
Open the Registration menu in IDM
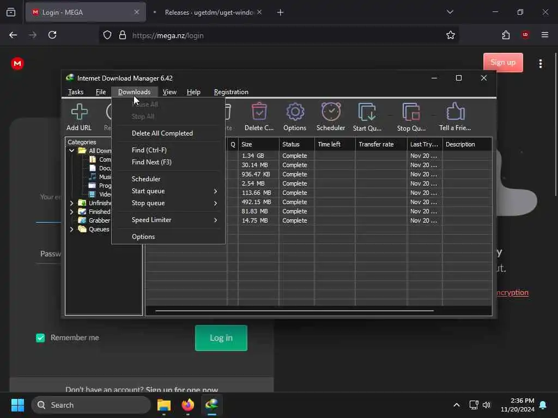point(231,92)
